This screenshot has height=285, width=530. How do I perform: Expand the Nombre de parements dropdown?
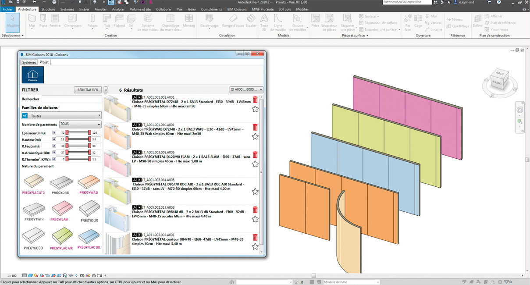(80, 124)
